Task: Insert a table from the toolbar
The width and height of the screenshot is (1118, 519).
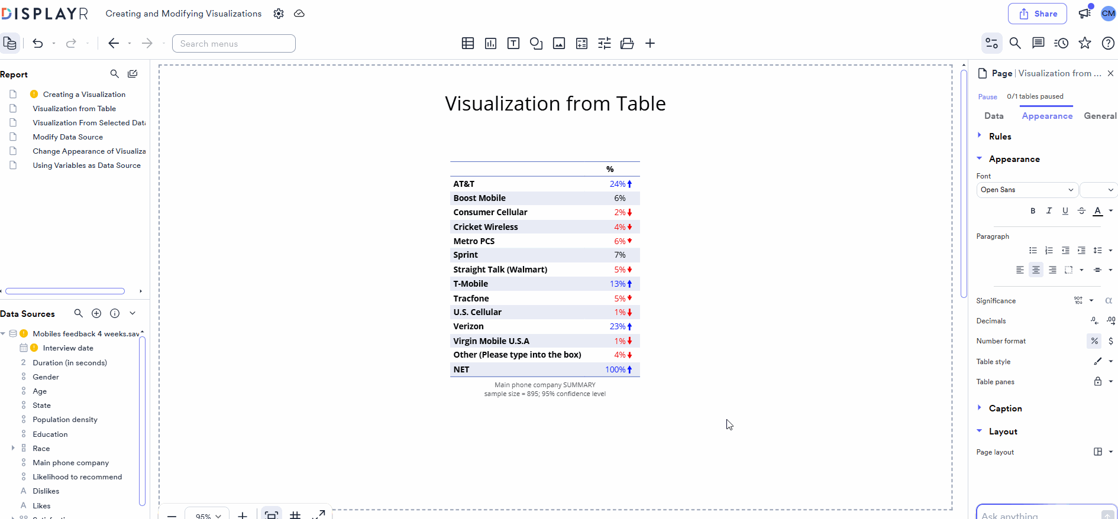Action: pyautogui.click(x=468, y=43)
